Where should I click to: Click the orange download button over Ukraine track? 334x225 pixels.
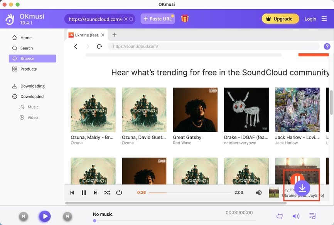(303, 188)
